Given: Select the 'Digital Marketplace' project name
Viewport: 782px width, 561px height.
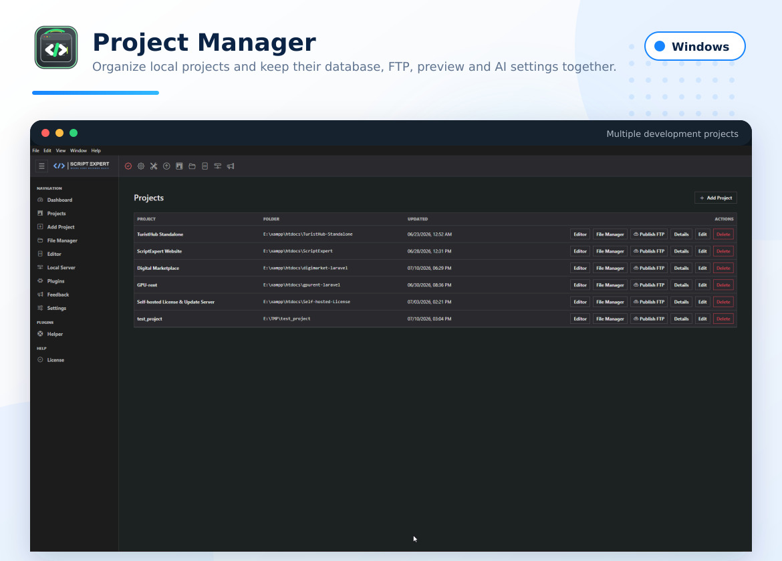Looking at the screenshot, I should [158, 268].
